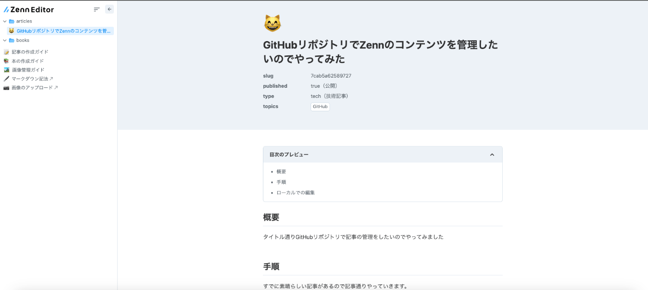Collapse the articles folder chevron

pyautogui.click(x=5, y=21)
